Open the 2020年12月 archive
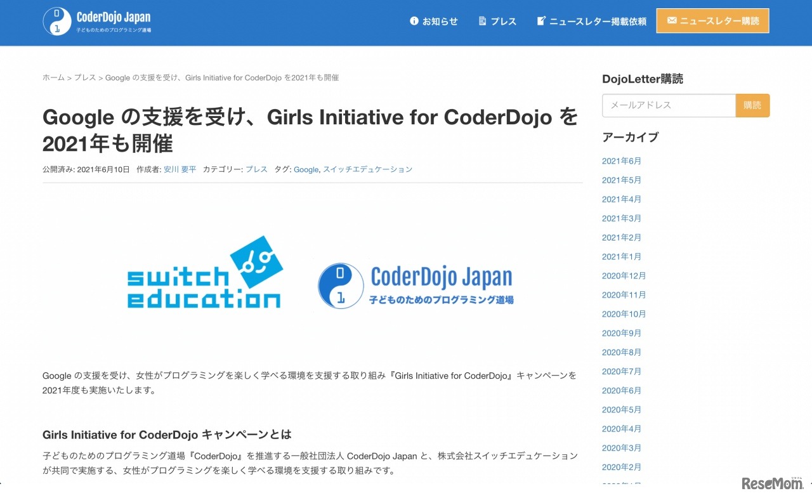This screenshot has width=812, height=498. [624, 275]
